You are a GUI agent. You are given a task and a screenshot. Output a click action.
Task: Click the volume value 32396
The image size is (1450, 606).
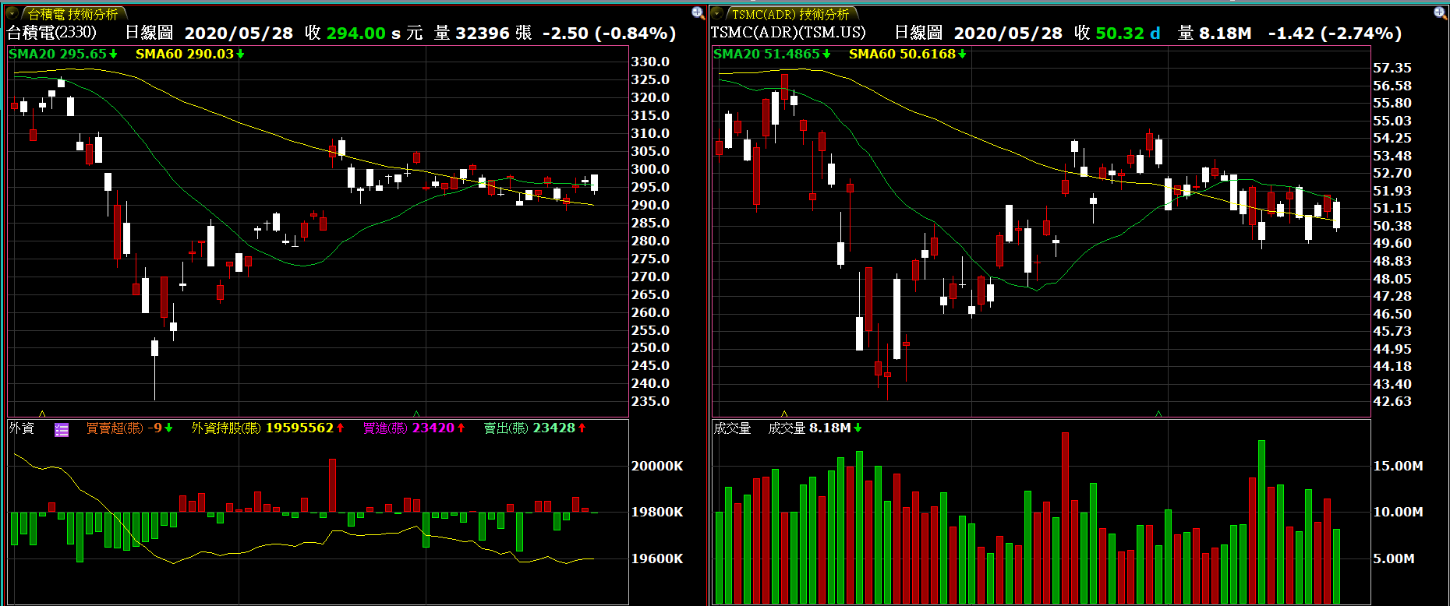[483, 33]
